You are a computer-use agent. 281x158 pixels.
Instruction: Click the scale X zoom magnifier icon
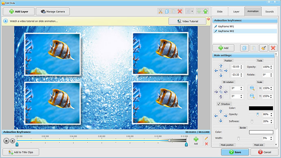pos(252,88)
